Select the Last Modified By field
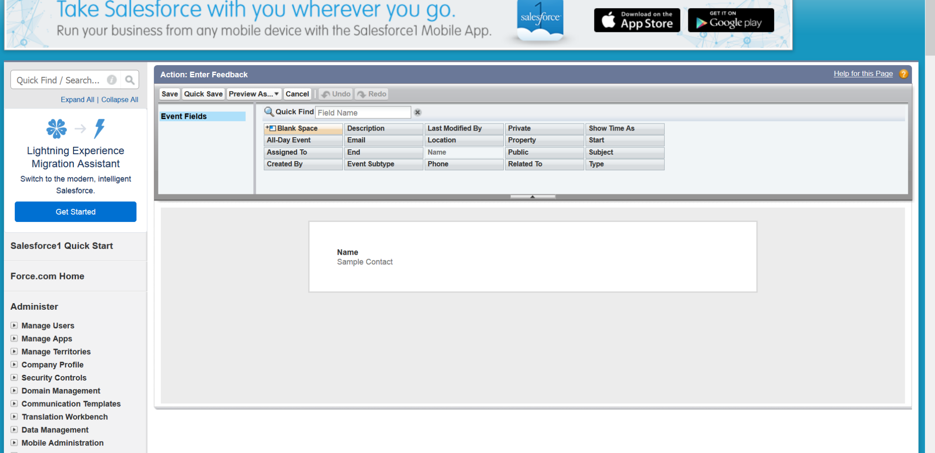935x453 pixels. click(464, 128)
